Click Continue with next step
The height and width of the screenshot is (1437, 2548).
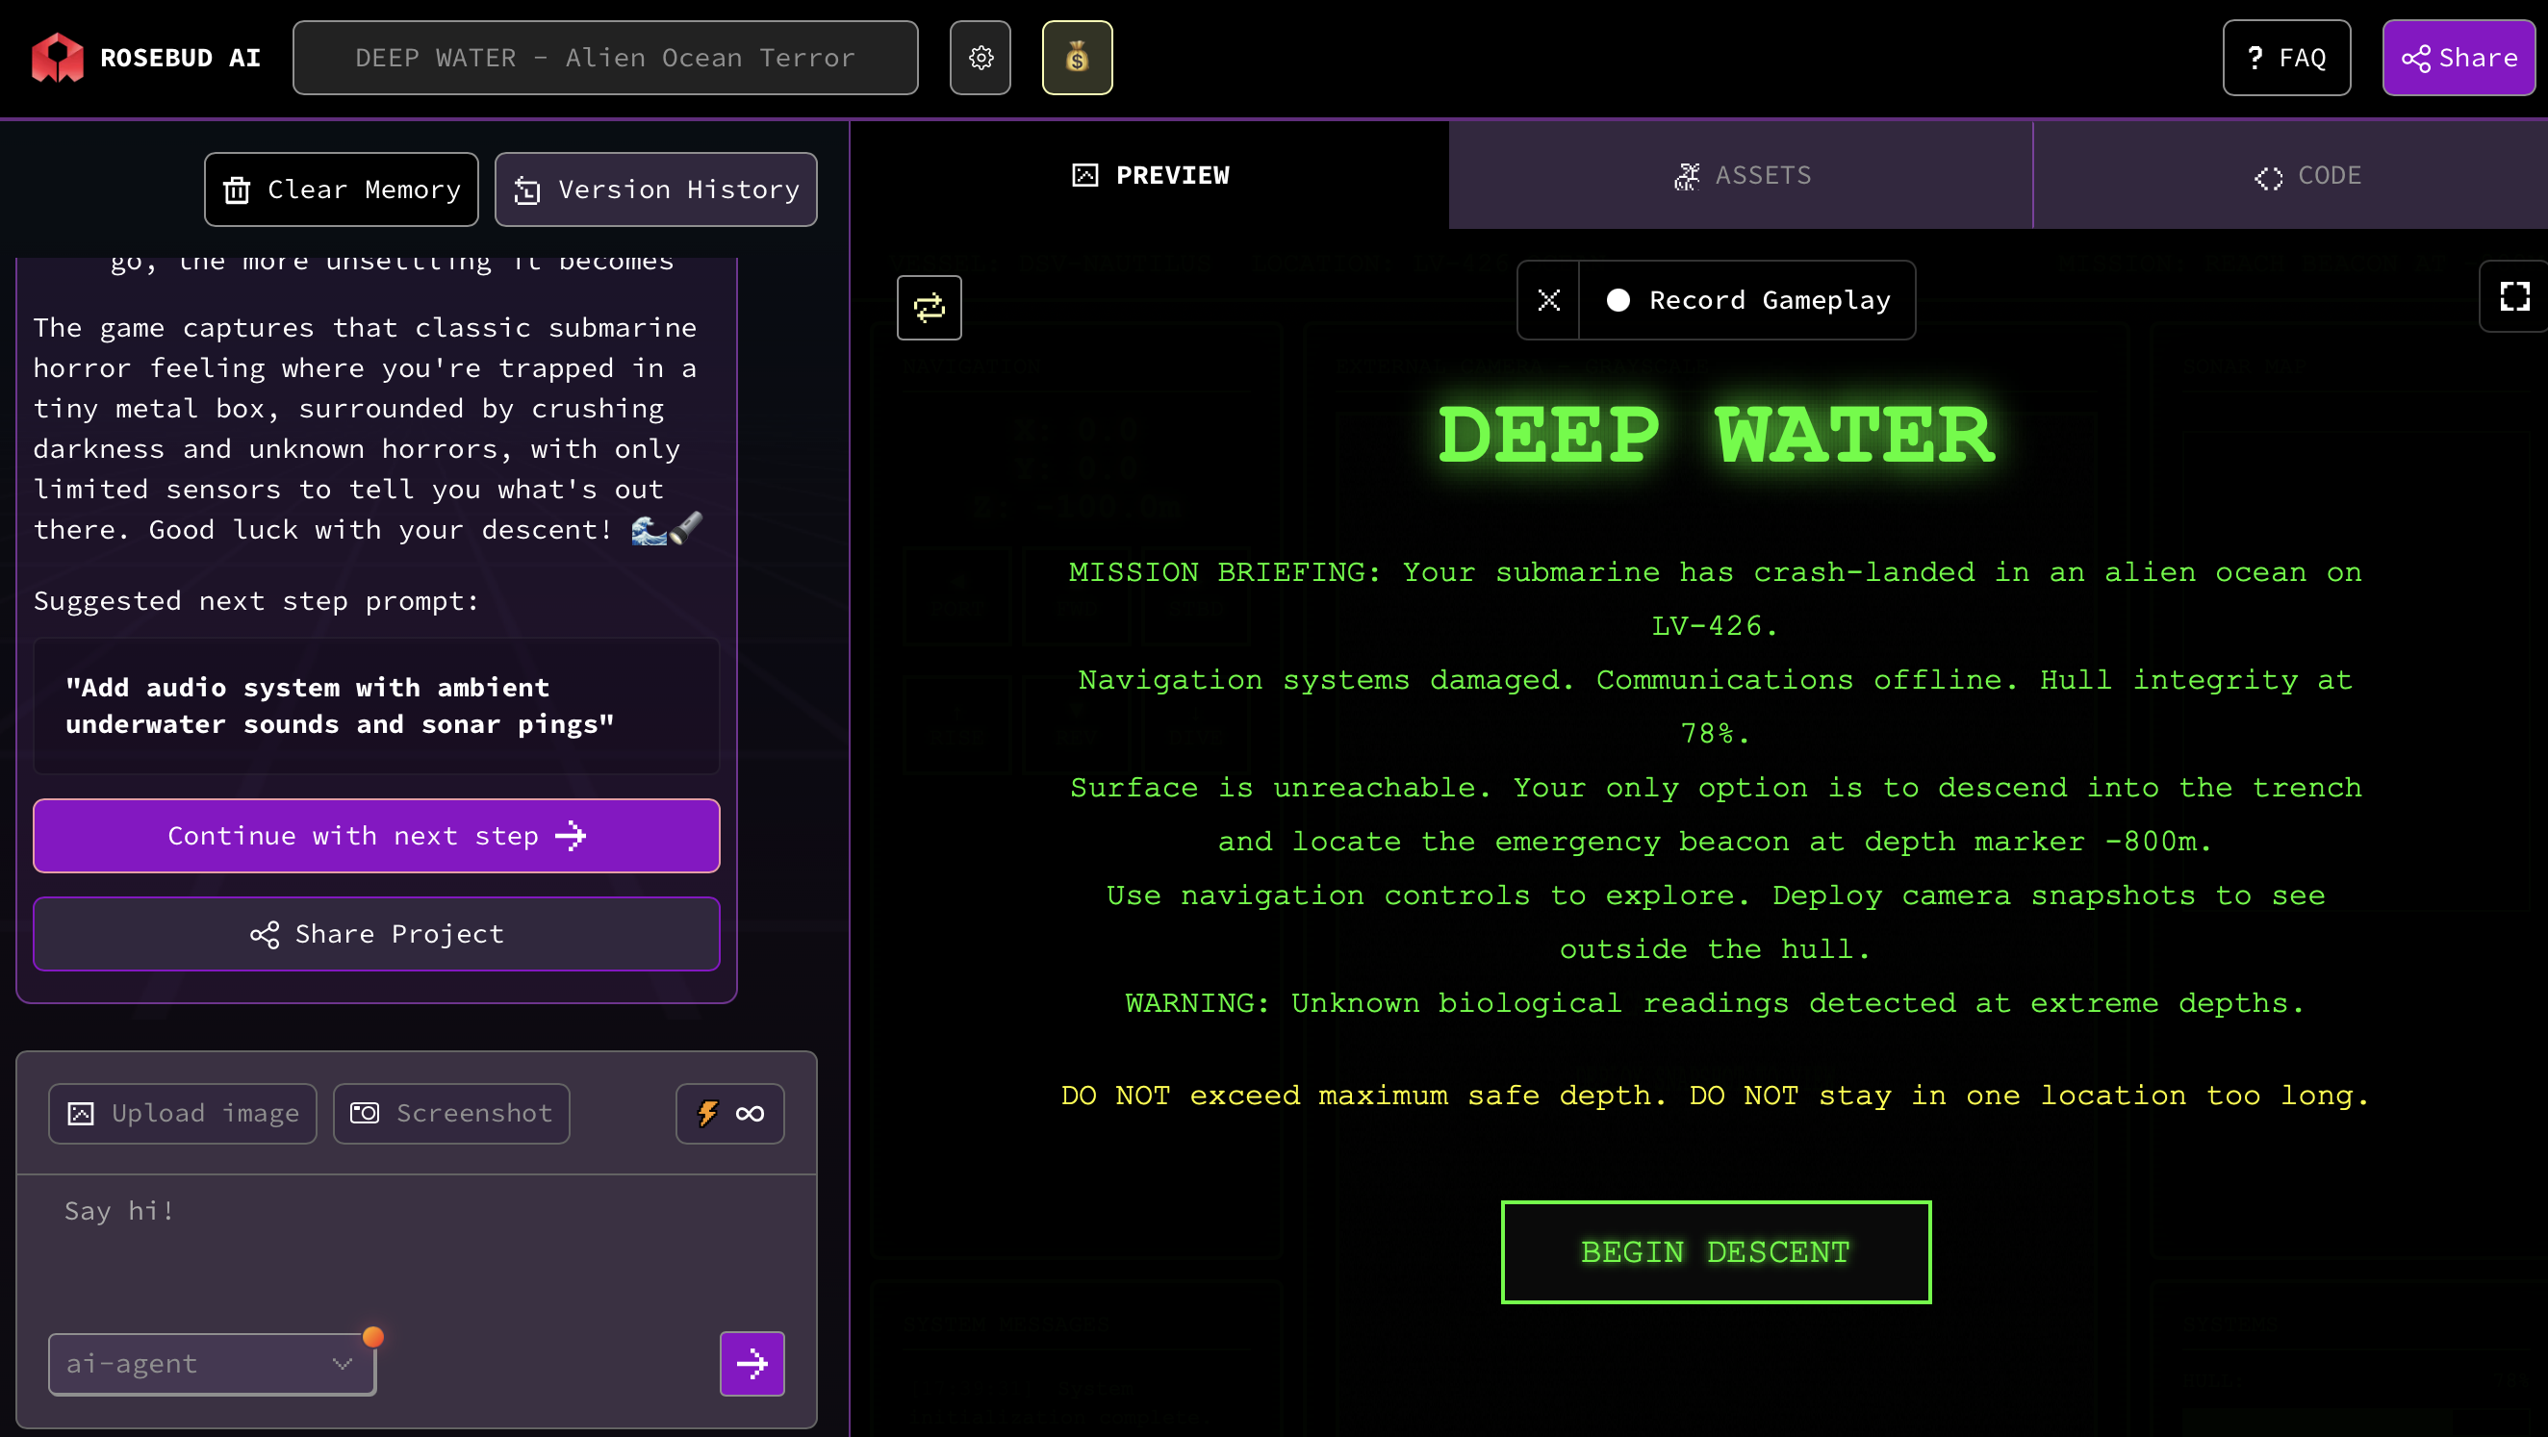pos(376,835)
